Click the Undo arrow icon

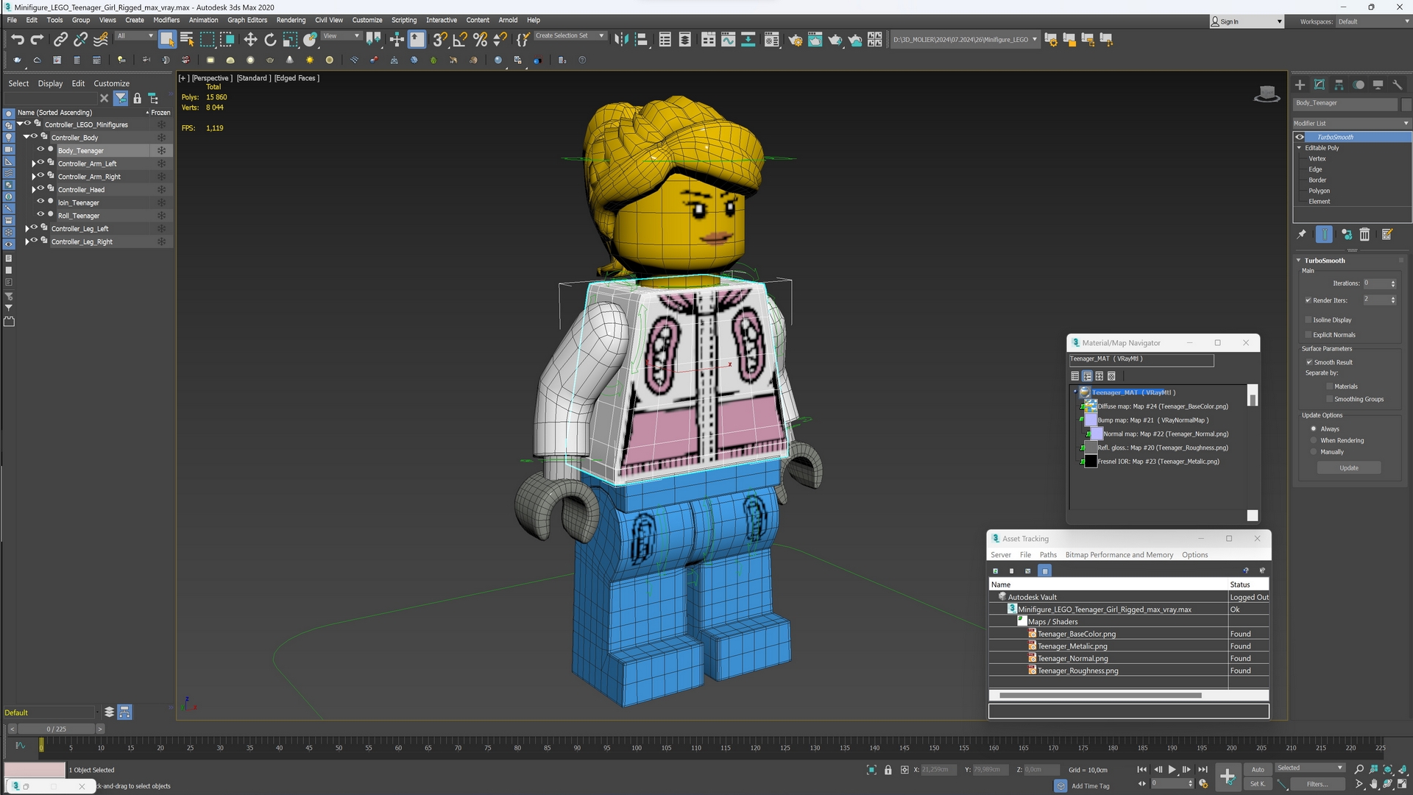[17, 40]
